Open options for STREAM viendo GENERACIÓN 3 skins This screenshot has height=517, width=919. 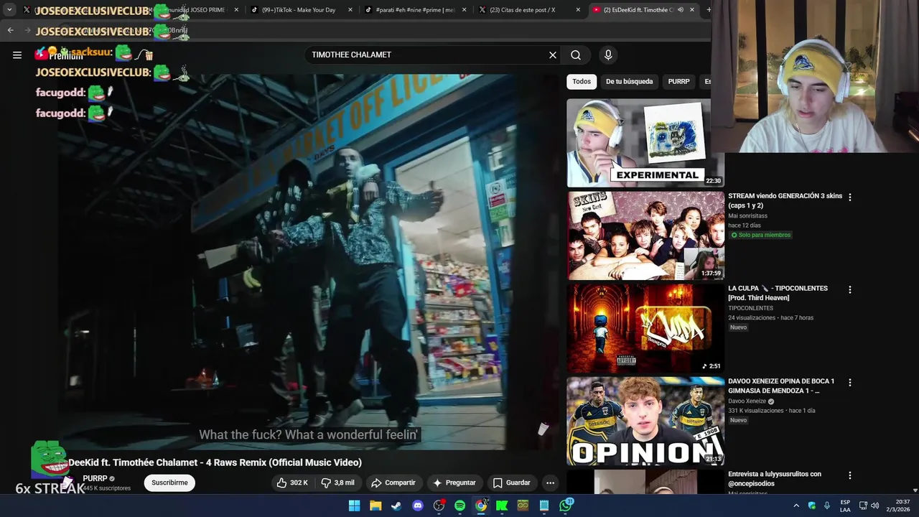coord(850,197)
